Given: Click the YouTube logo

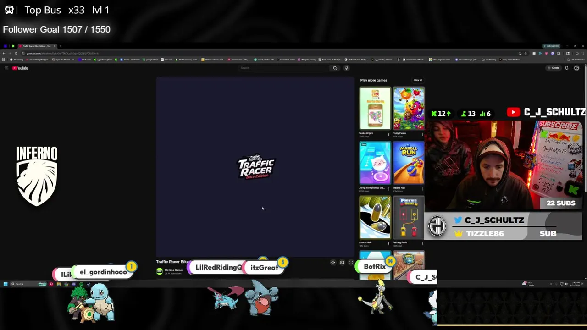Looking at the screenshot, I should tap(20, 68).
